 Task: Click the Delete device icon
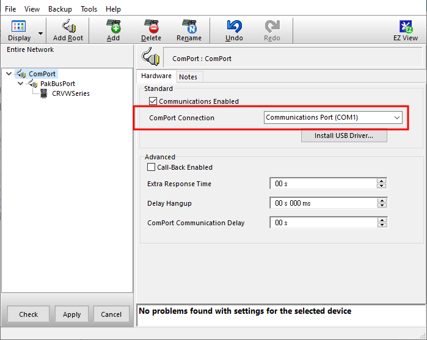point(151,27)
